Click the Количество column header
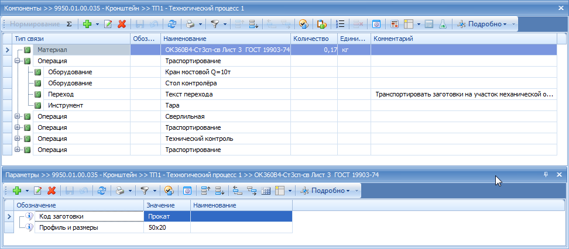Image resolution: width=569 pixels, height=249 pixels. pos(314,39)
